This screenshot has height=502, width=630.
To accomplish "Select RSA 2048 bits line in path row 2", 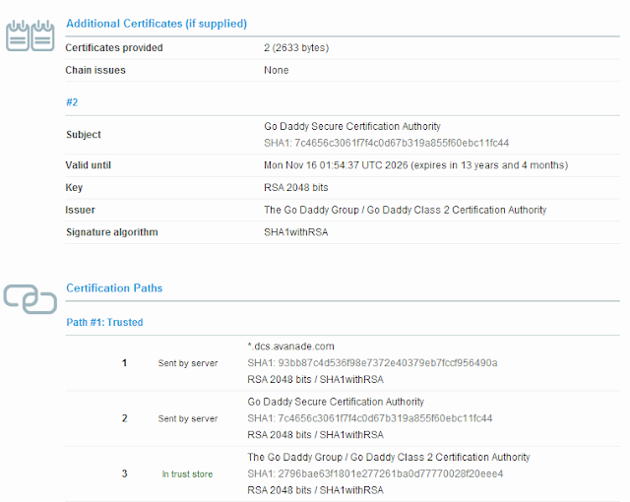I will (315, 435).
